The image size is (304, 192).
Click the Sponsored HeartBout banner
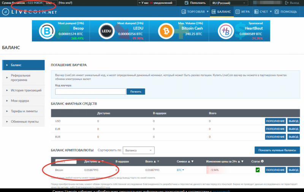(x=240, y=31)
